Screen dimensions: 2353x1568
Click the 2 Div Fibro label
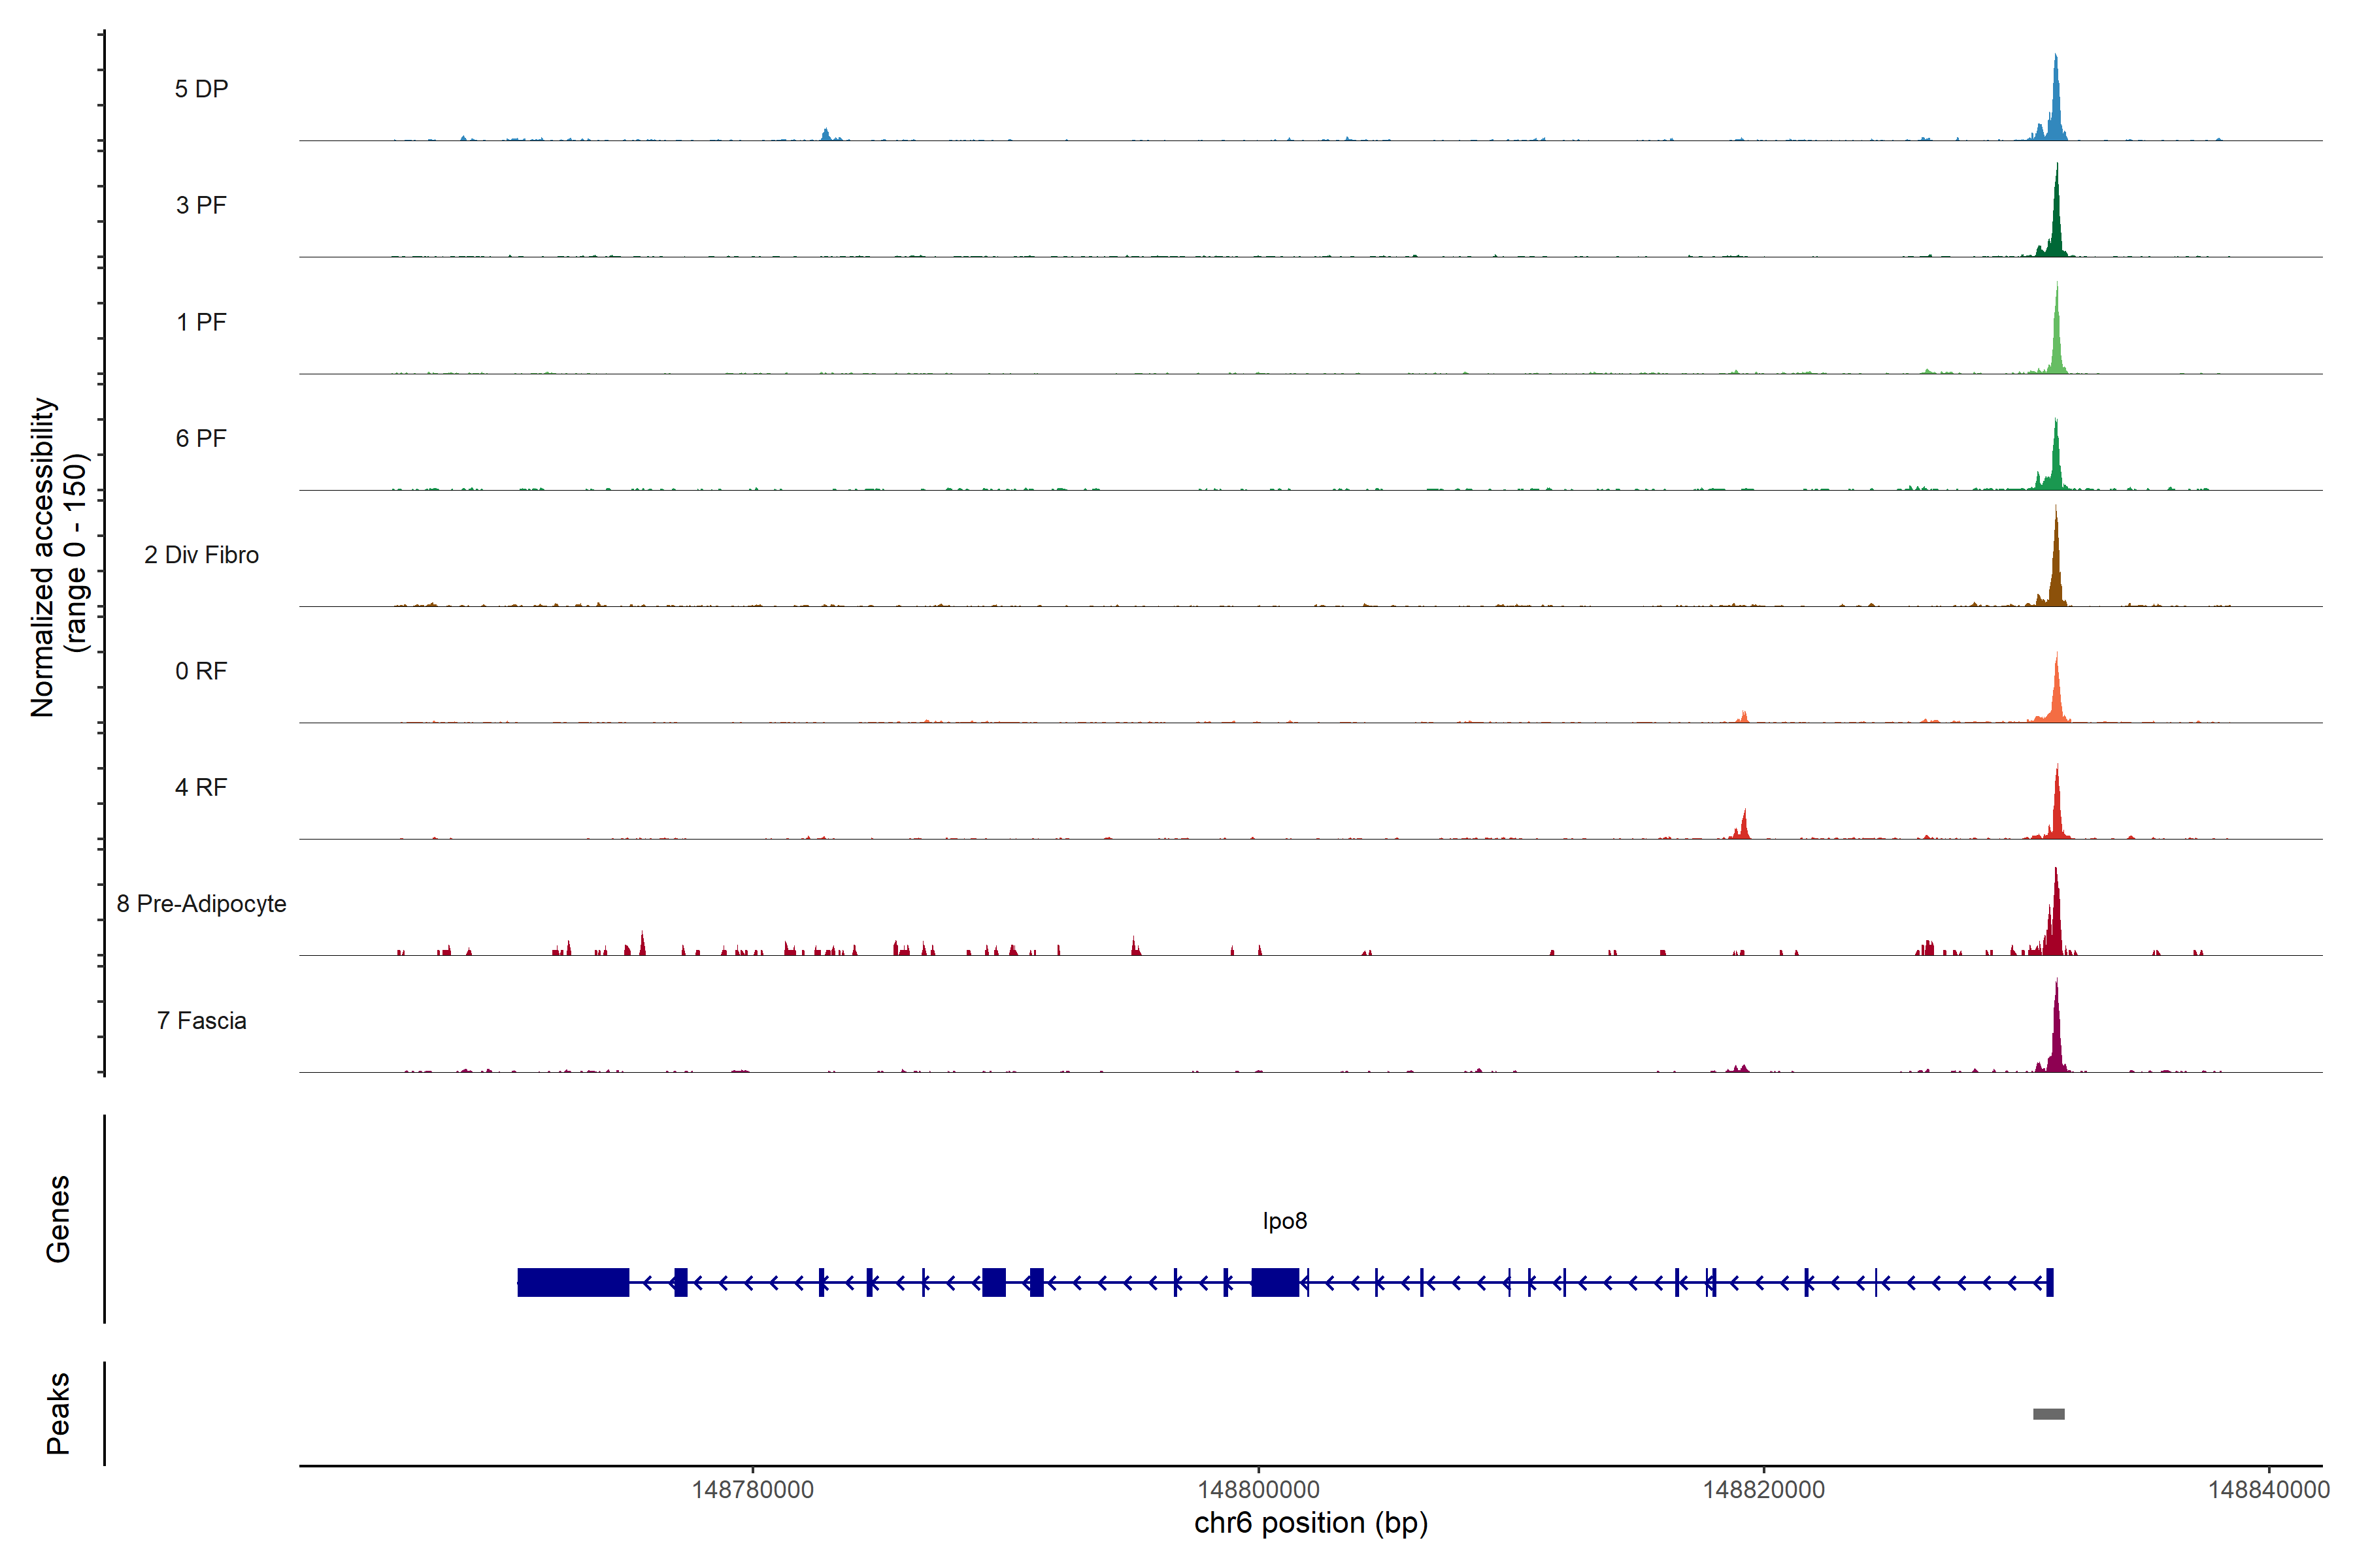pyautogui.click(x=201, y=555)
